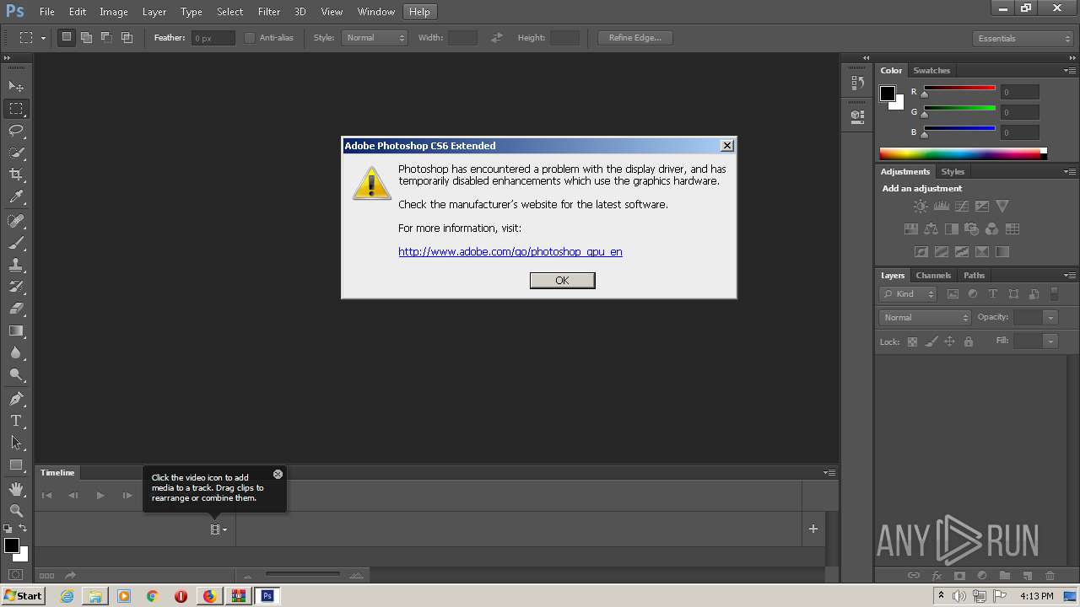Swap foreground and background colors in toolbox
Image resolution: width=1080 pixels, height=607 pixels.
coord(23,529)
